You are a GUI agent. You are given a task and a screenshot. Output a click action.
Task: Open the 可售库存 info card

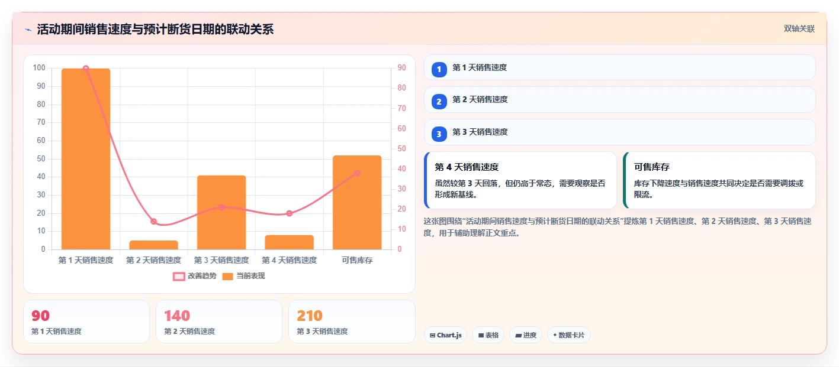(x=719, y=180)
